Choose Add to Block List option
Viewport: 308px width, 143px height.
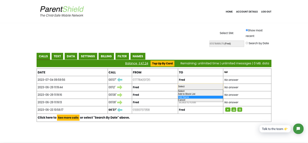click(200, 94)
